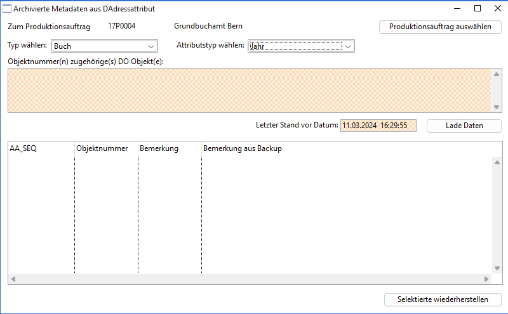Click the down arrow of the results table scrollbar
Image resolution: width=508 pixels, height=314 pixels.
tap(497, 268)
